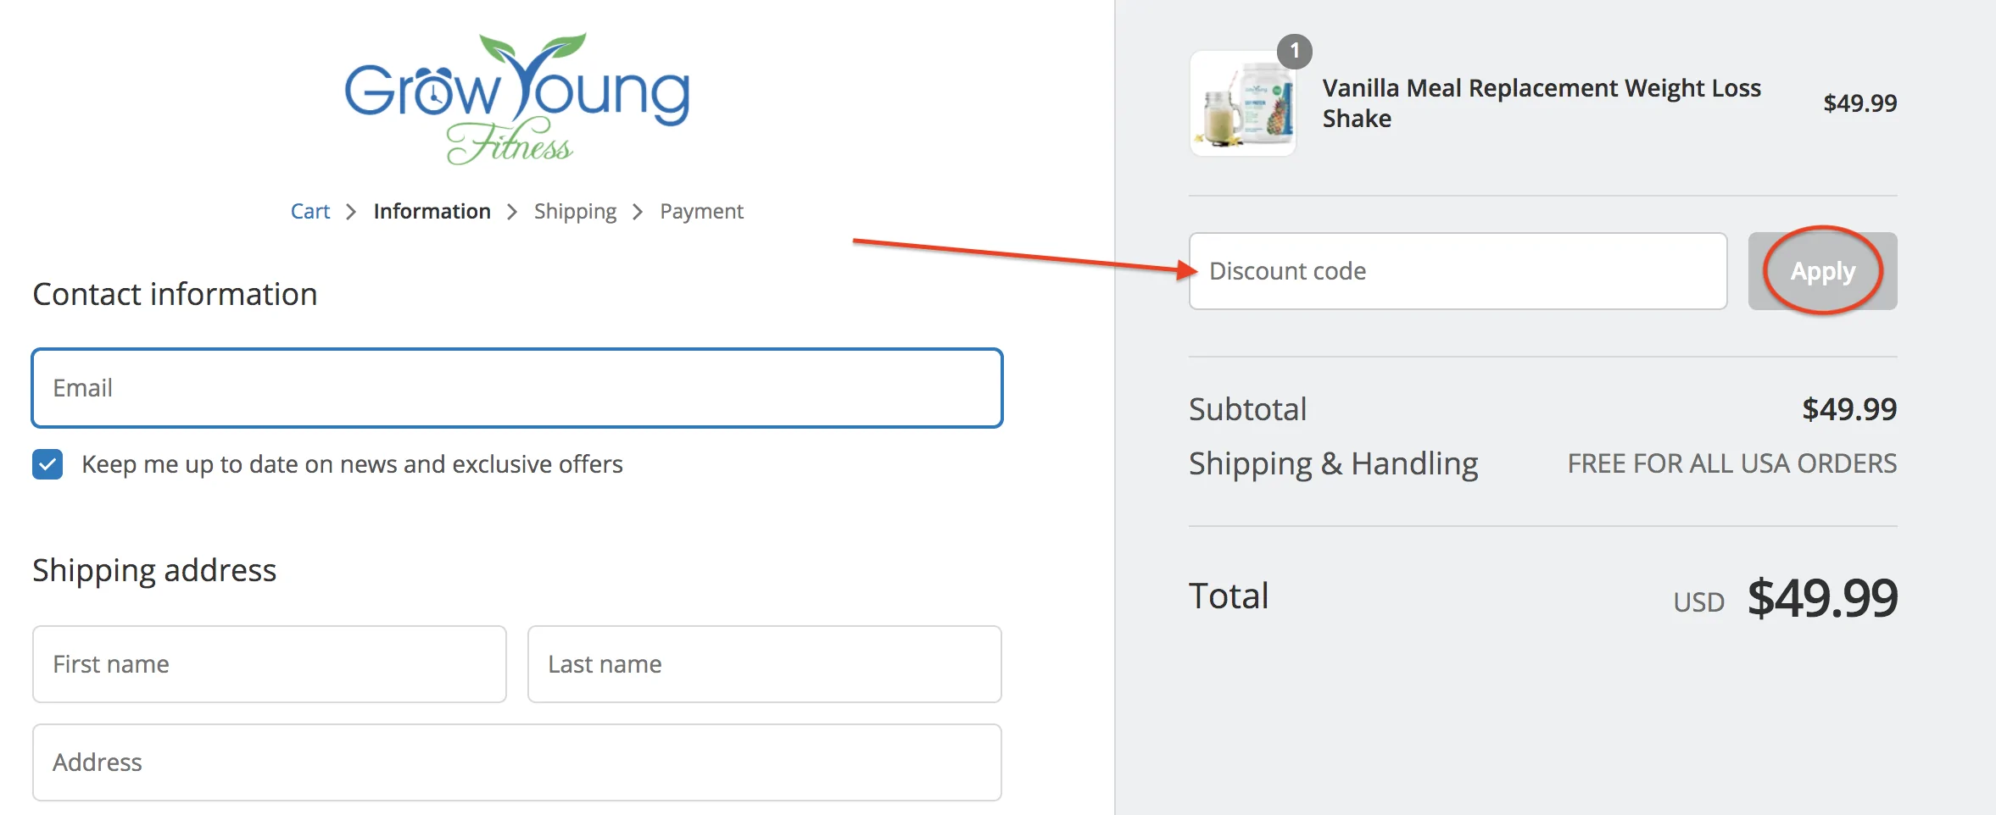Click the chevron before Payment breadcrumb
1996x815 pixels.
click(x=638, y=212)
